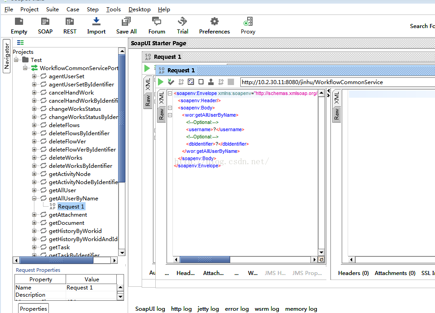Expand the cancelHandWork operation node
Image resolution: width=435 pixels, height=313 pixels.
click(x=34, y=92)
